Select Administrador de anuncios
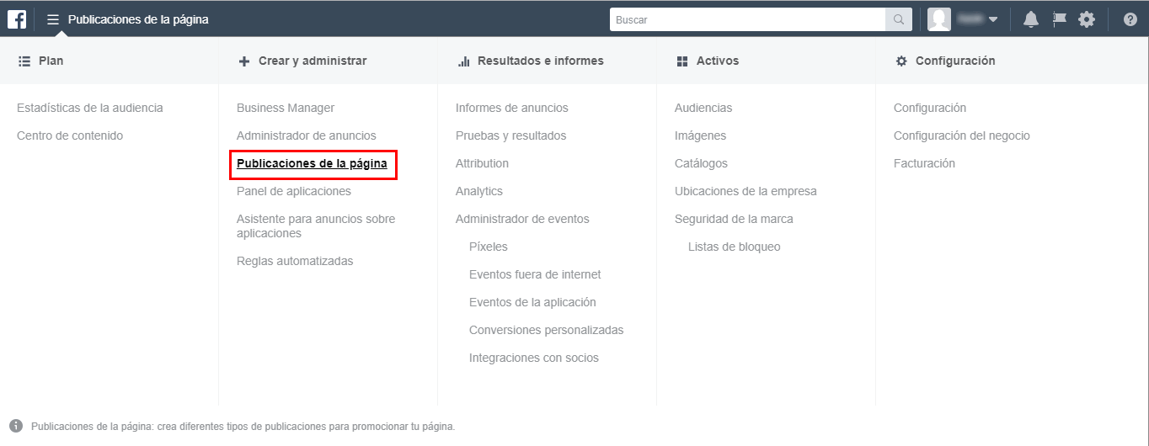 [307, 135]
